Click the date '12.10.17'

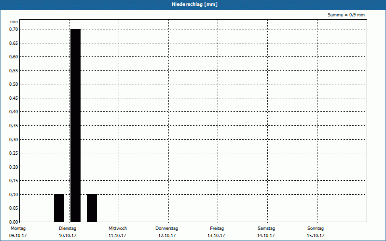coord(167,236)
